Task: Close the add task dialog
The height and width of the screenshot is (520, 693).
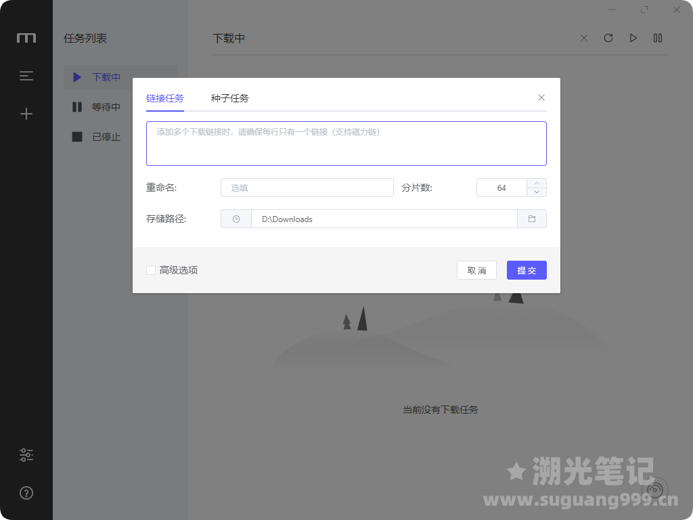Action: tap(541, 97)
